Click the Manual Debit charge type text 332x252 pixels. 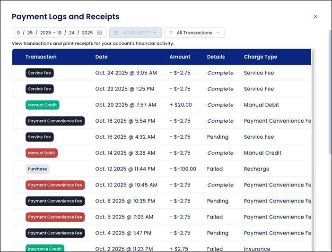(x=261, y=105)
